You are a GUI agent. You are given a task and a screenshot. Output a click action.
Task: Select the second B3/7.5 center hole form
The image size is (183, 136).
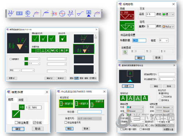tap(81, 104)
